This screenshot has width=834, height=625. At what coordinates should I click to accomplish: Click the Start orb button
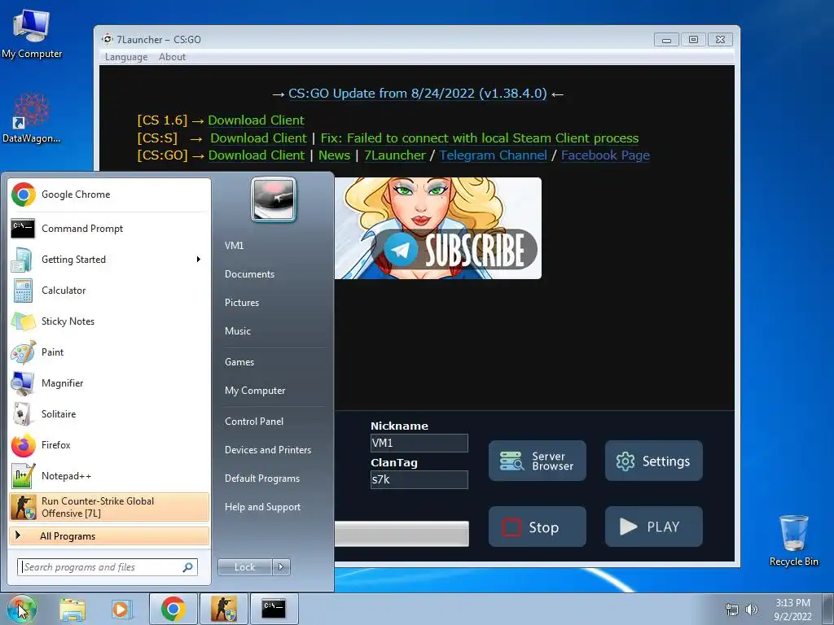point(21,609)
